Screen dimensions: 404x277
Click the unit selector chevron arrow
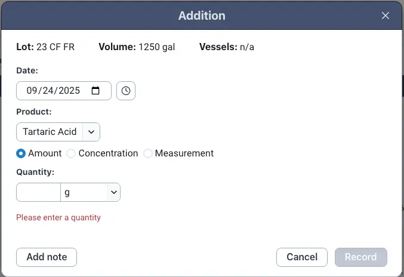point(114,192)
